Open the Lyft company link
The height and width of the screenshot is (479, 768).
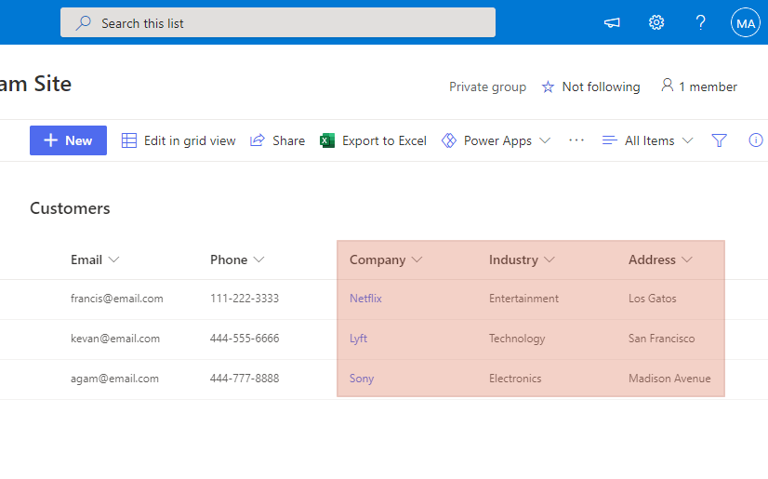pyautogui.click(x=358, y=339)
